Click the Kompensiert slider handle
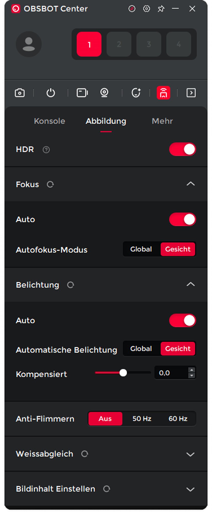 [x=123, y=373]
